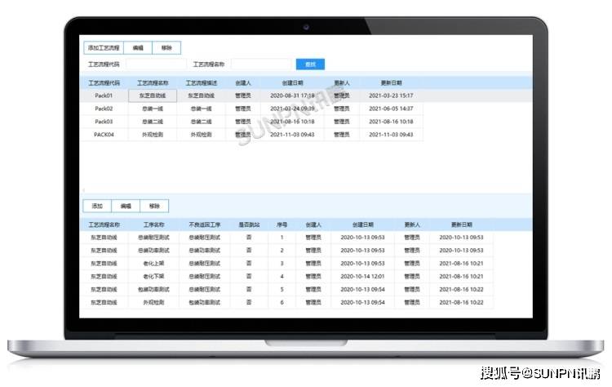Click the update date 2021-03-23 15:17
Image resolution: width=612 pixels, height=387 pixels.
[x=391, y=96]
